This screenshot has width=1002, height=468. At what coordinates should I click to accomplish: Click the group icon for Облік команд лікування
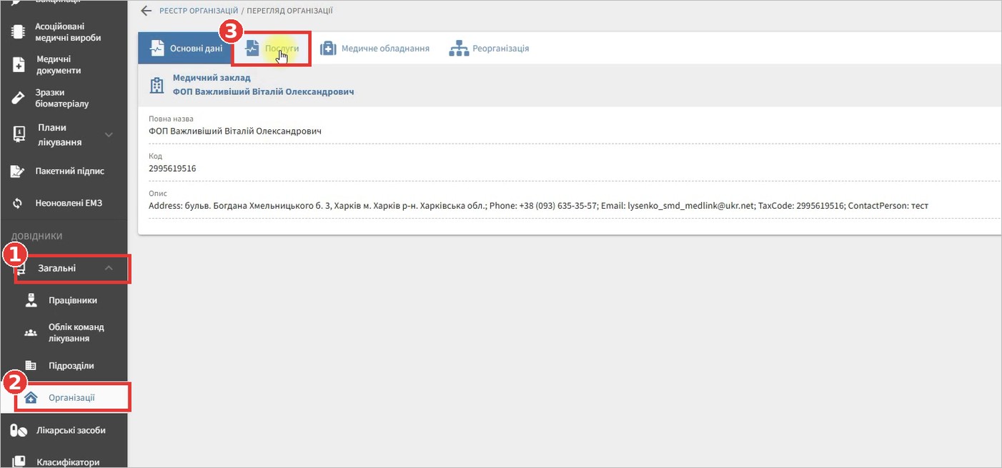coord(31,332)
